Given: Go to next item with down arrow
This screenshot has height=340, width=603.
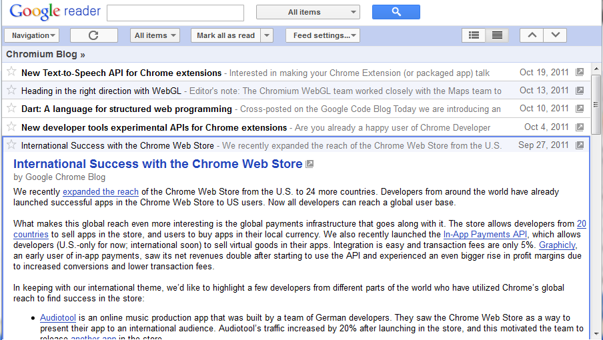Looking at the screenshot, I should click(x=556, y=35).
